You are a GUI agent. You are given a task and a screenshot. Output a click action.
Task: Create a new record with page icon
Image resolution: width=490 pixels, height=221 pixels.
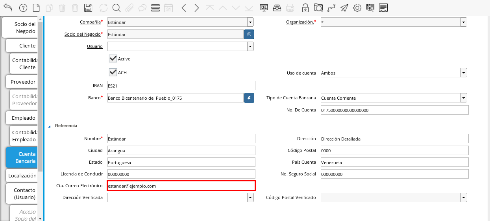(x=36, y=8)
